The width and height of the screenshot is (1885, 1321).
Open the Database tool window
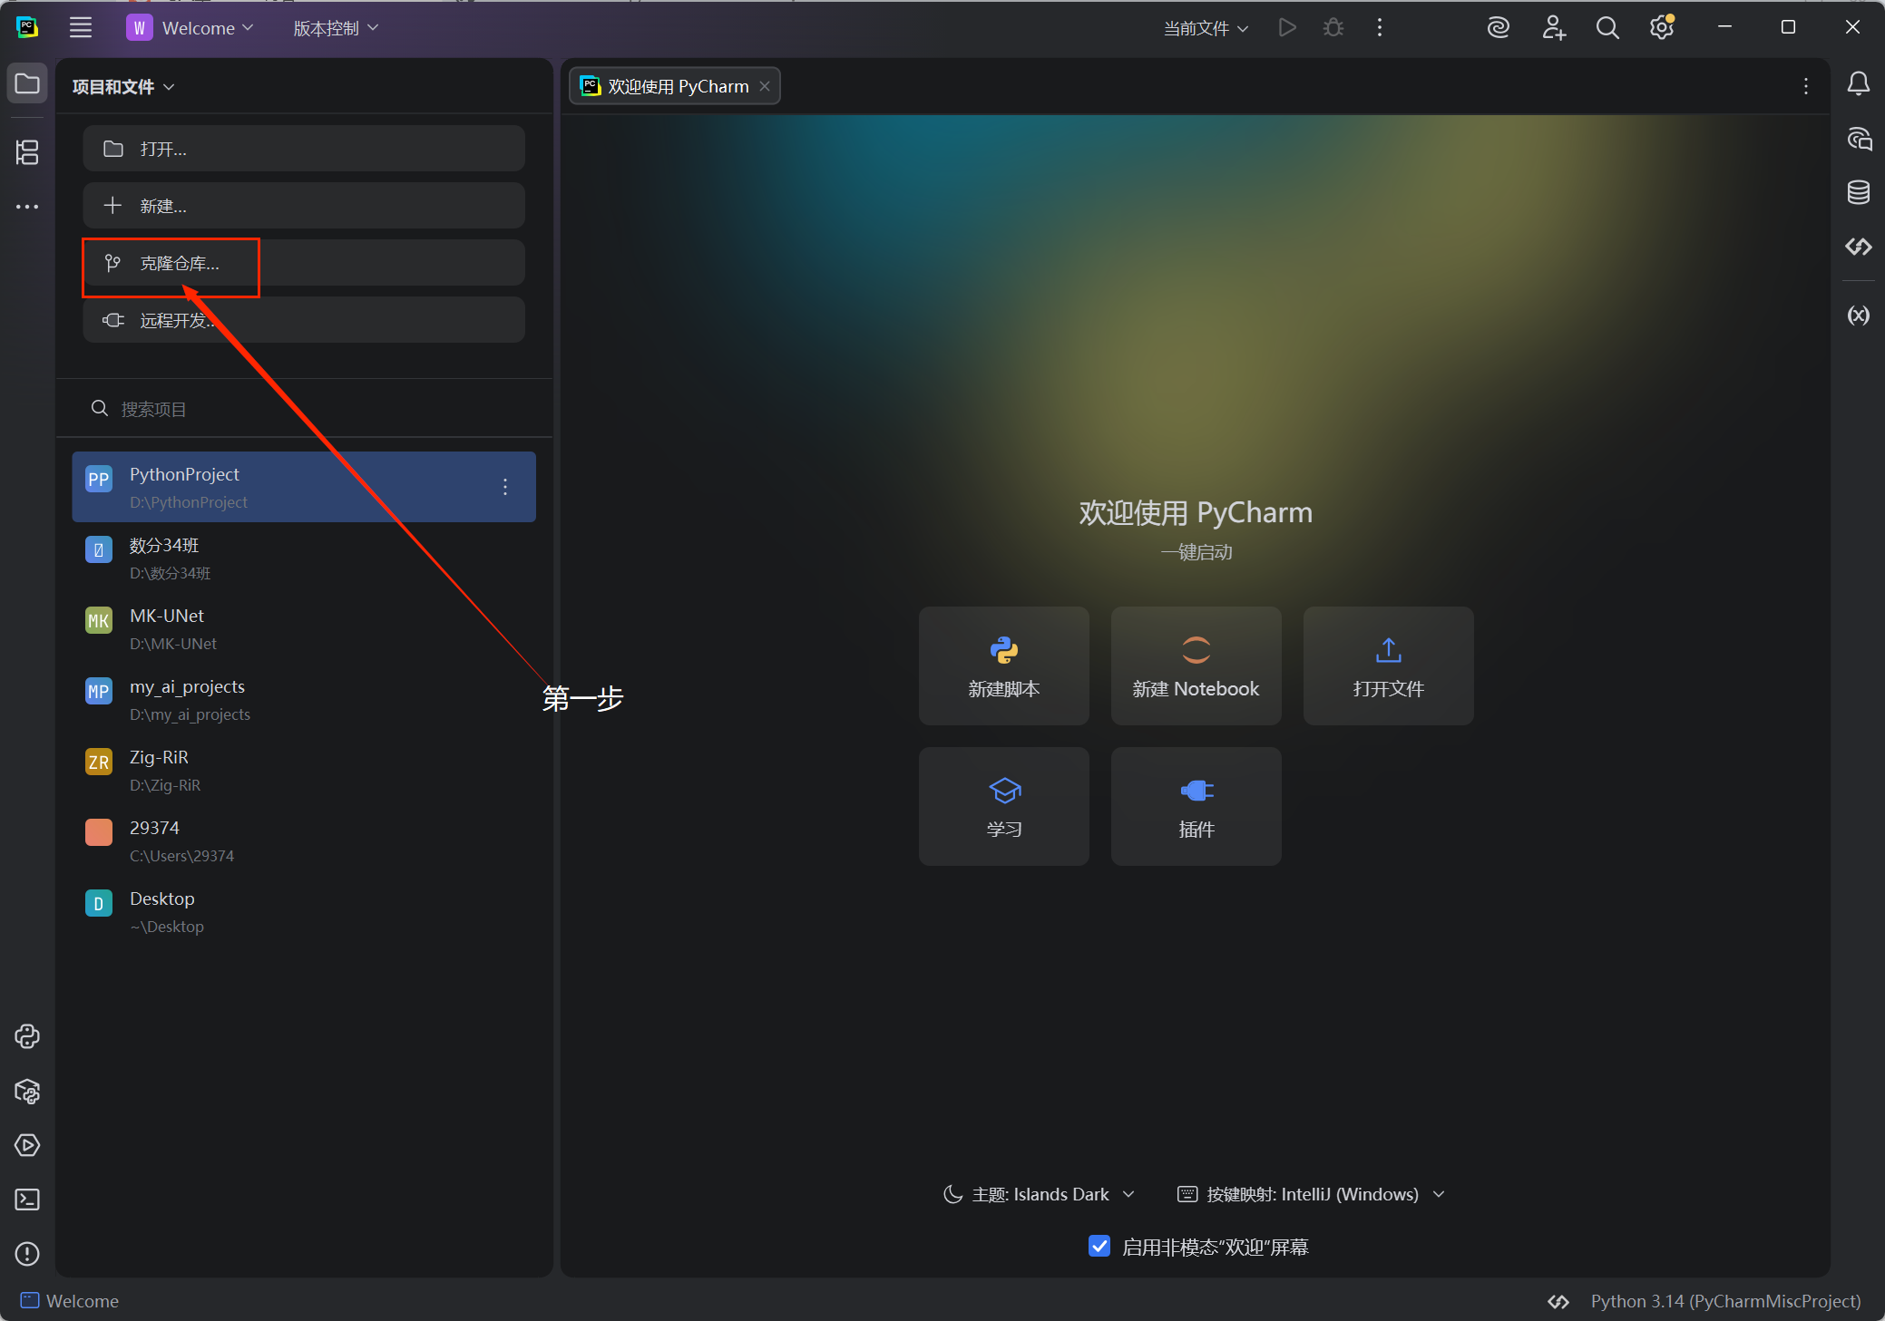tap(1859, 192)
